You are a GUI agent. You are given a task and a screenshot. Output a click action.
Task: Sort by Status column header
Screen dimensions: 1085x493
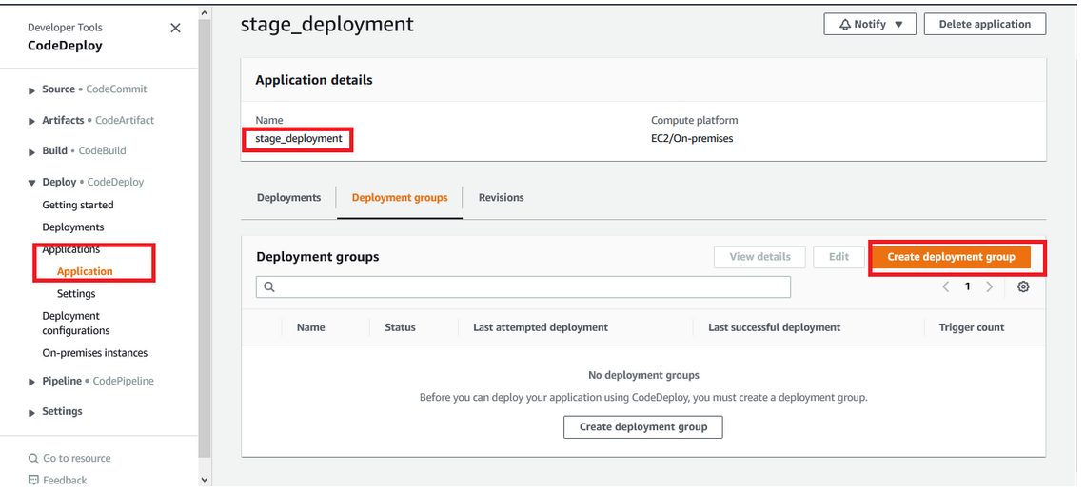[400, 327]
